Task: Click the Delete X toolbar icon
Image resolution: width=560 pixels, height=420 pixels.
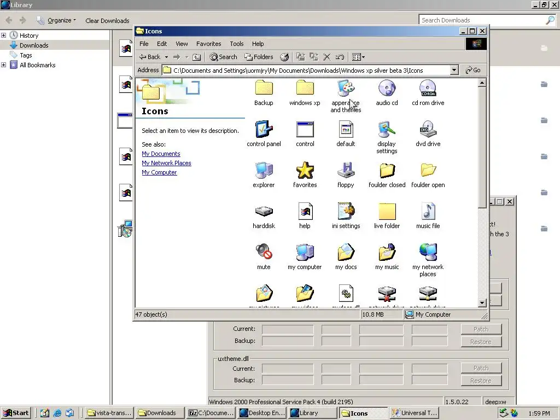Action: [326, 57]
